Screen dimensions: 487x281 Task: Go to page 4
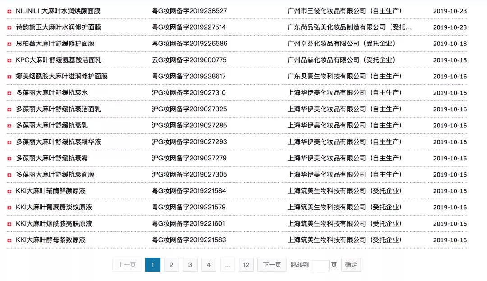coord(209,265)
